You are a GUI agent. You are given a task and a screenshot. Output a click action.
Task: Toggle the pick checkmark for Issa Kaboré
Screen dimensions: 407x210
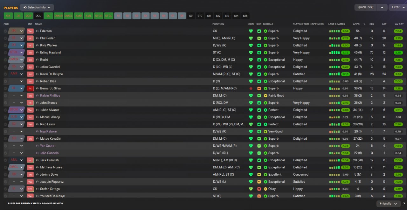coord(5,131)
